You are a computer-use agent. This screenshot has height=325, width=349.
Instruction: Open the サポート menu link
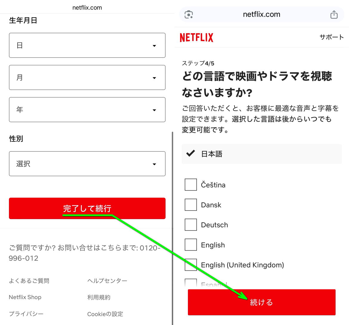[331, 37]
